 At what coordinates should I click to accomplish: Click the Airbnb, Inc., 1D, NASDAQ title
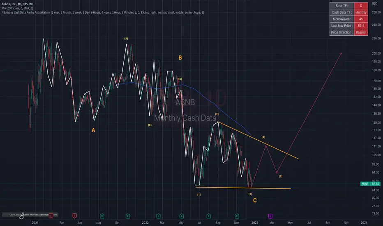tap(17, 4)
